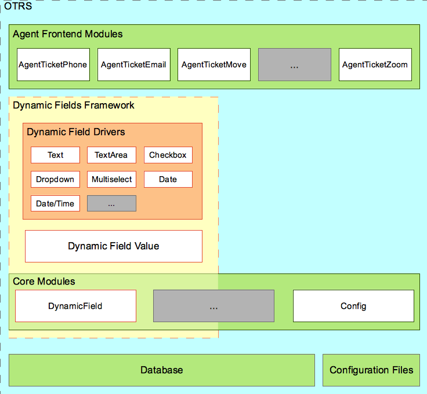Select the Dropdown driver box
427x394 pixels.
pos(55,179)
